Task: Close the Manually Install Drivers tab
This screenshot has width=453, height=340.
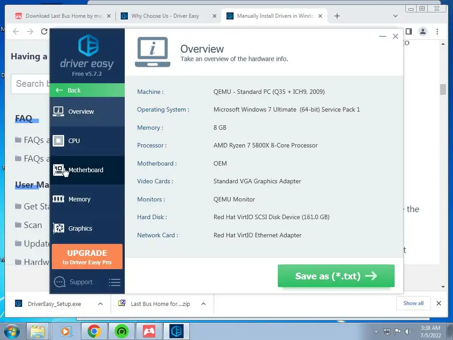Action: tap(320, 16)
